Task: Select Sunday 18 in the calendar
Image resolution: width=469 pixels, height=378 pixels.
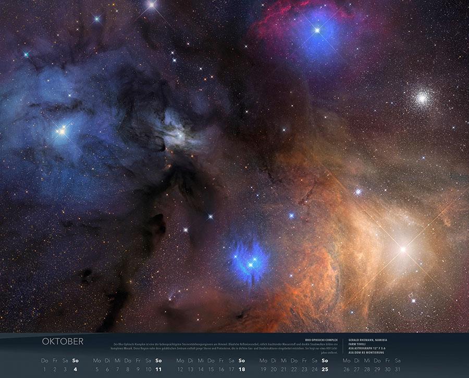Action: pyautogui.click(x=242, y=369)
